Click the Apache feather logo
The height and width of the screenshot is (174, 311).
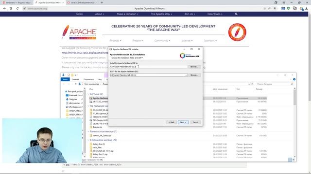click(x=79, y=32)
